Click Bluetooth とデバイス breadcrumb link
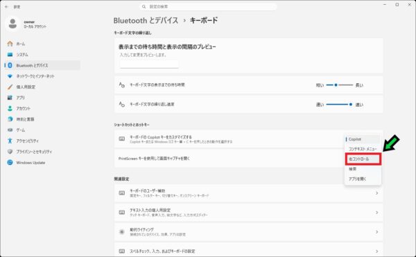This screenshot has width=416, height=257. point(146,20)
